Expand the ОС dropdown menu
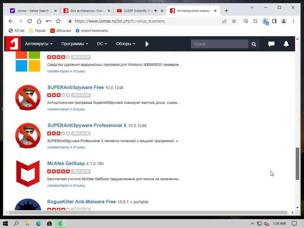Screen dimensions: 304x228 [102, 44]
